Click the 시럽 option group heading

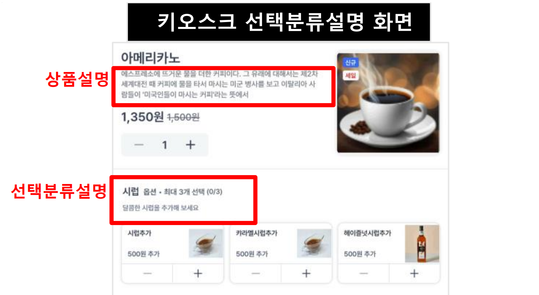tap(131, 191)
